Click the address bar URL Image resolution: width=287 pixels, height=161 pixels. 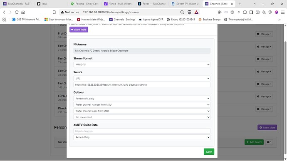pyautogui.click(x=111, y=12)
